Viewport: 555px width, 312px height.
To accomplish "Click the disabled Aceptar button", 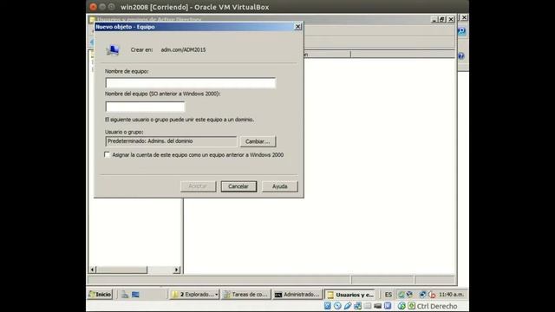I will (198, 186).
